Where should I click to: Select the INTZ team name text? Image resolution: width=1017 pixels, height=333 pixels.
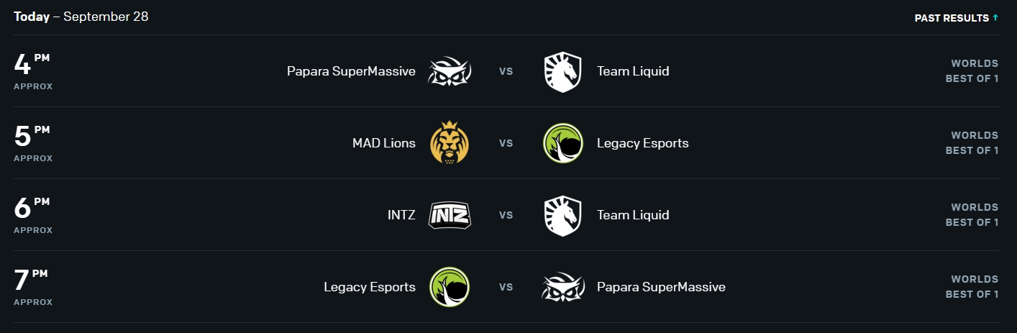click(x=401, y=215)
